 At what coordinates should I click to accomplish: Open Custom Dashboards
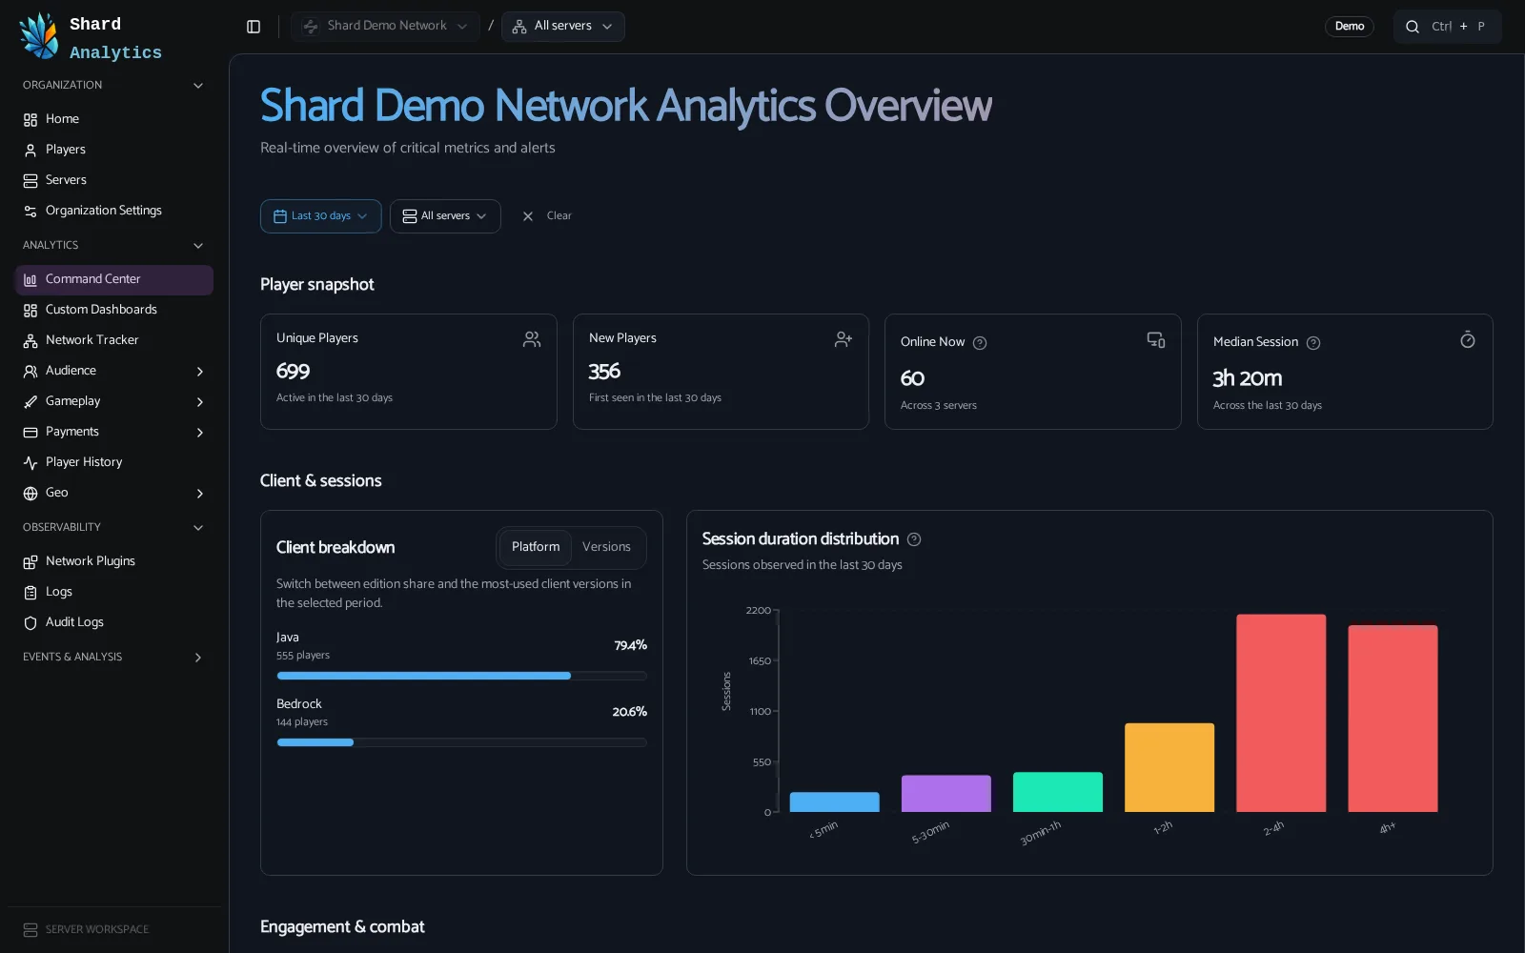114,310
